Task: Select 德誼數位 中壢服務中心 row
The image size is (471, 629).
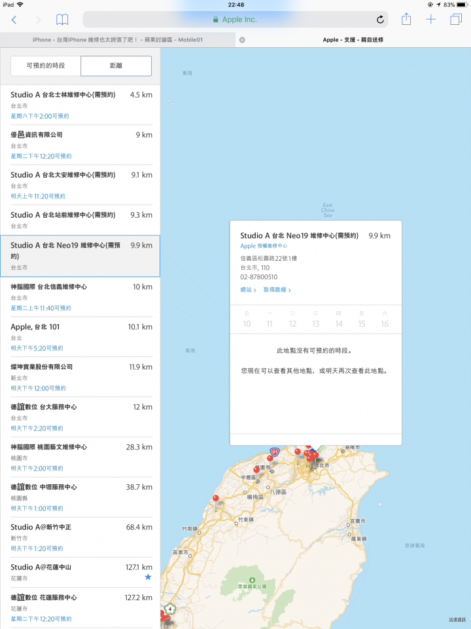Action: (x=80, y=497)
